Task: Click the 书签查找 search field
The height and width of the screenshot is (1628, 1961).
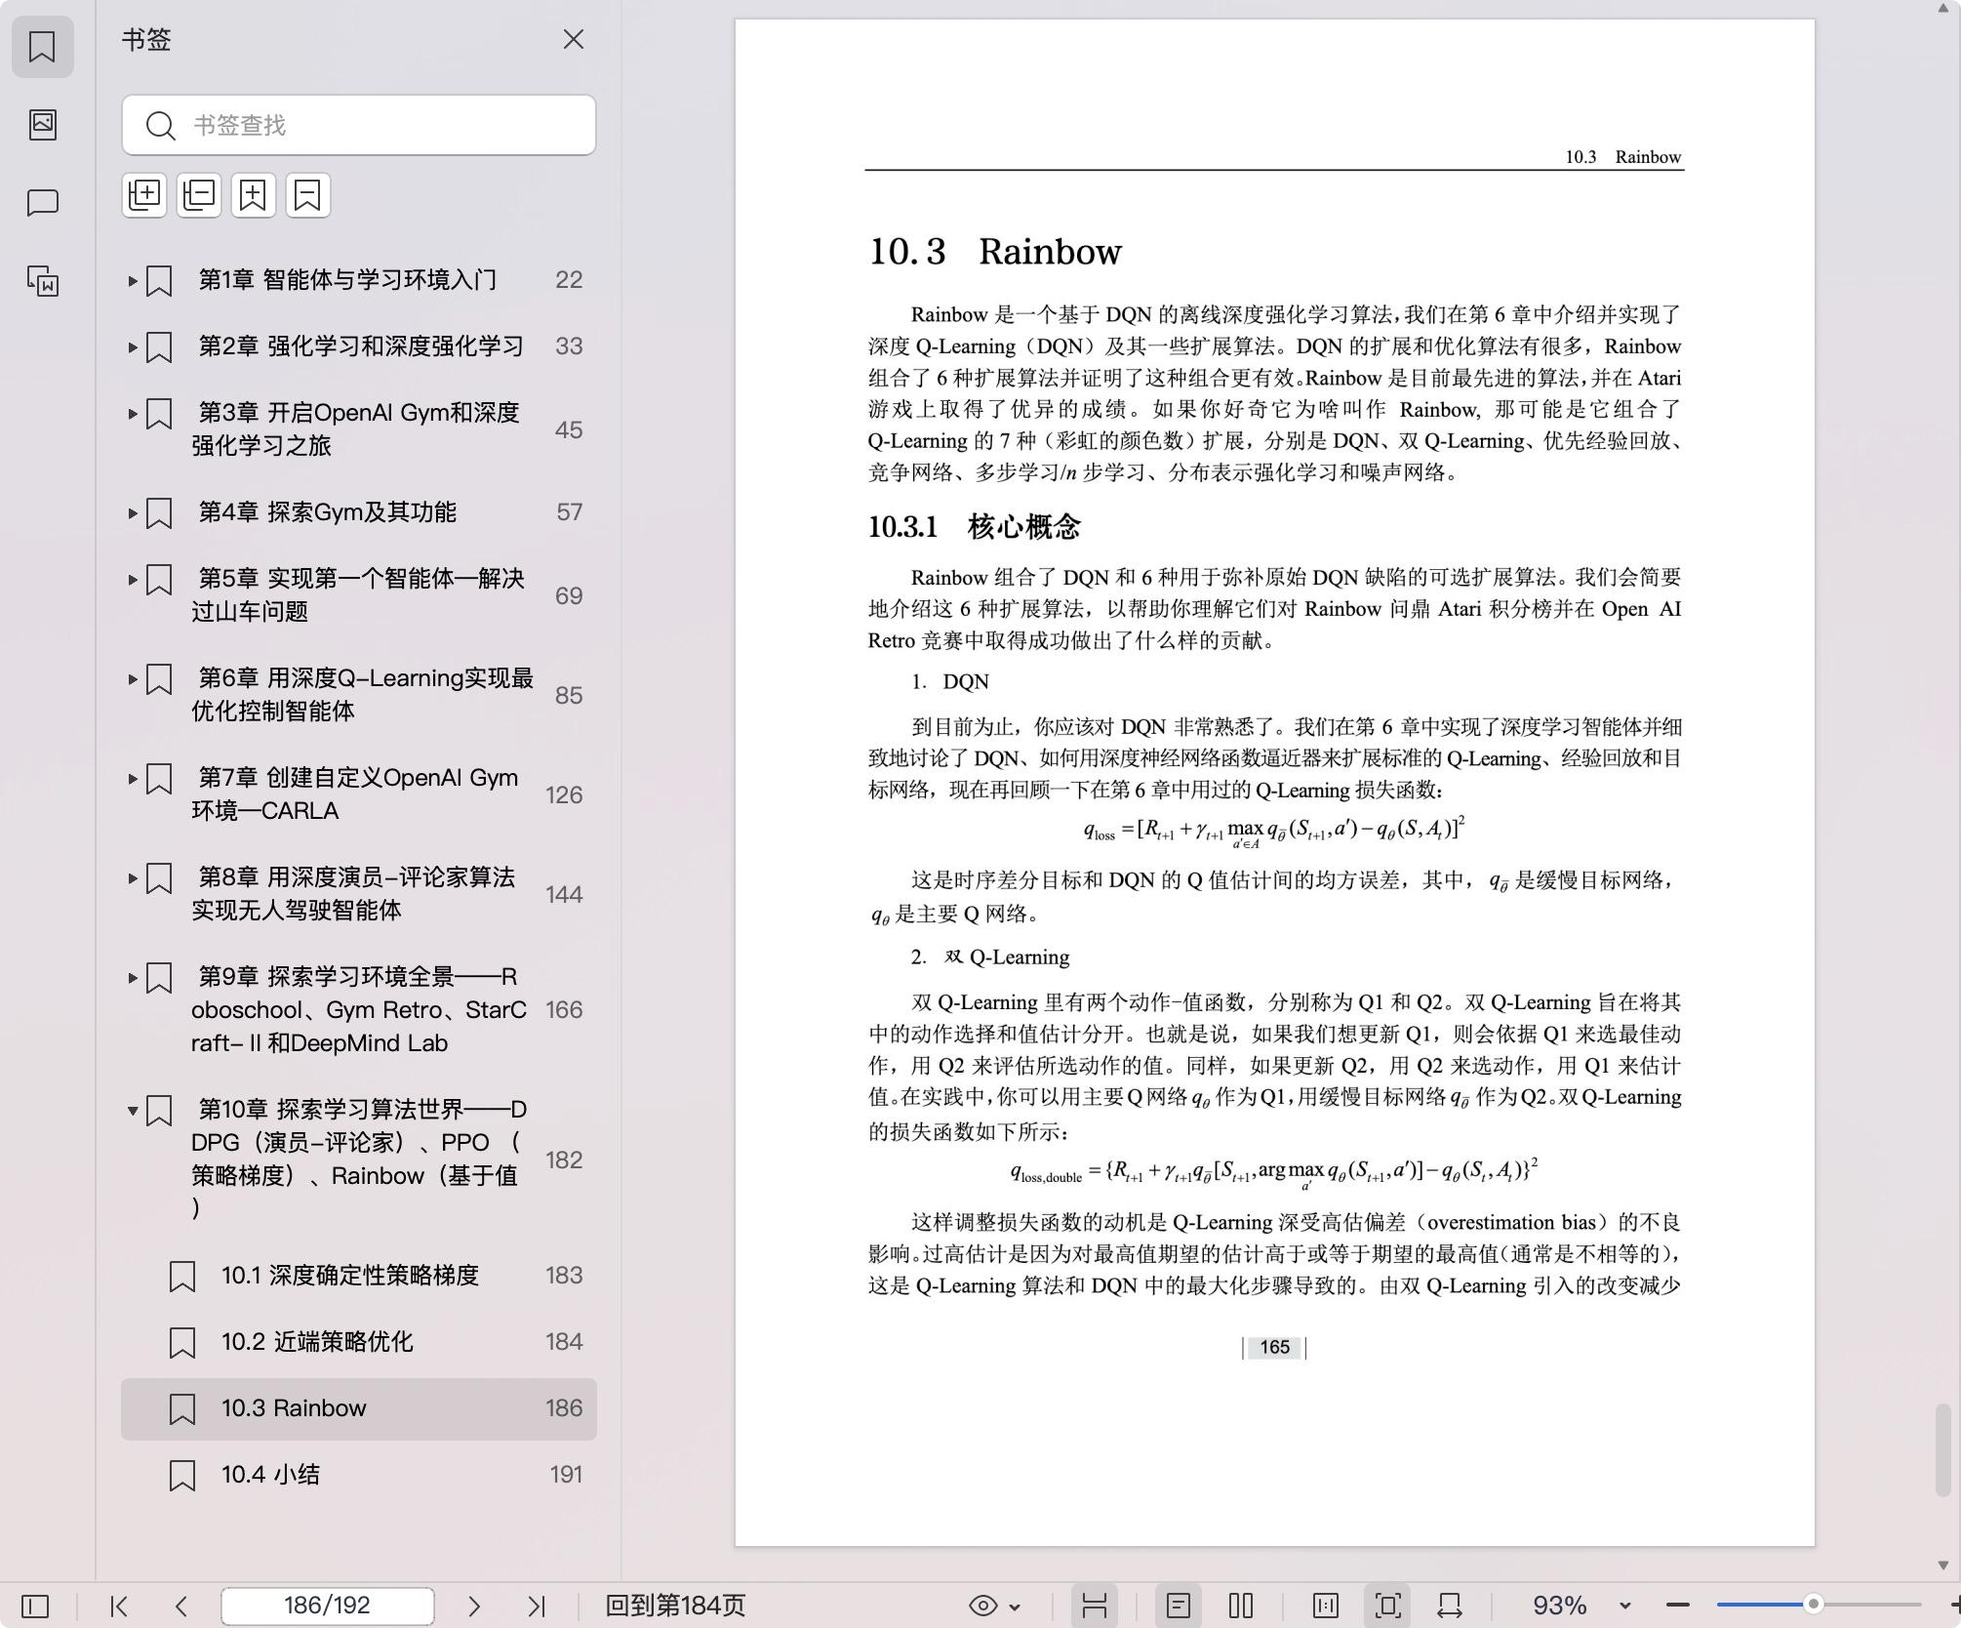Action: click(x=359, y=125)
